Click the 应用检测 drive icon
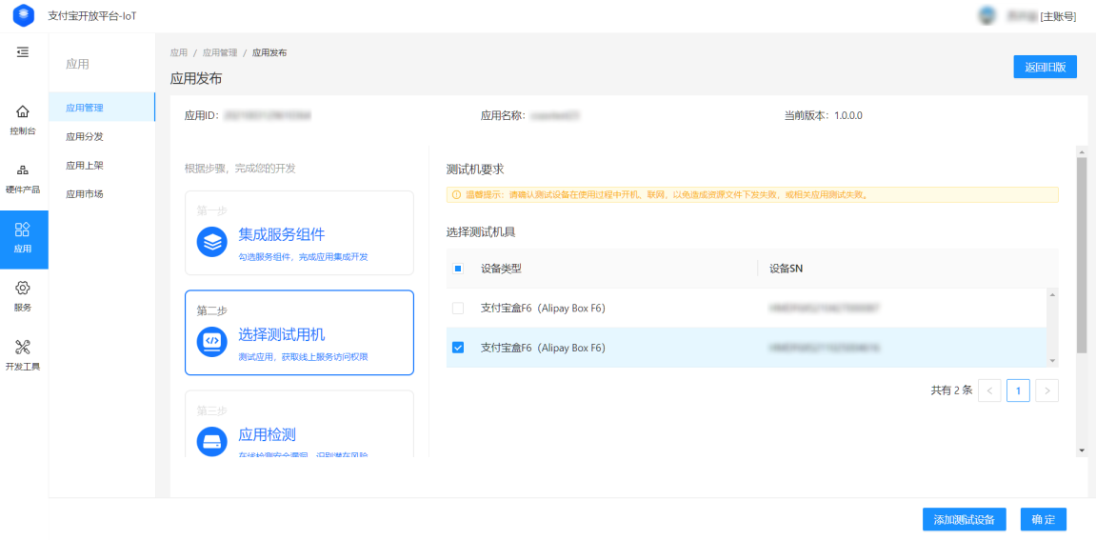The image size is (1096, 540). 211,441
